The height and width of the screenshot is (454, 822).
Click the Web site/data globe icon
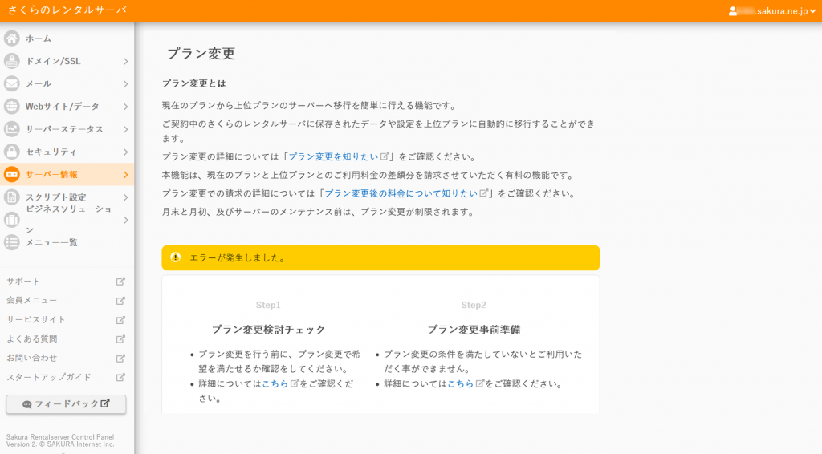[12, 106]
